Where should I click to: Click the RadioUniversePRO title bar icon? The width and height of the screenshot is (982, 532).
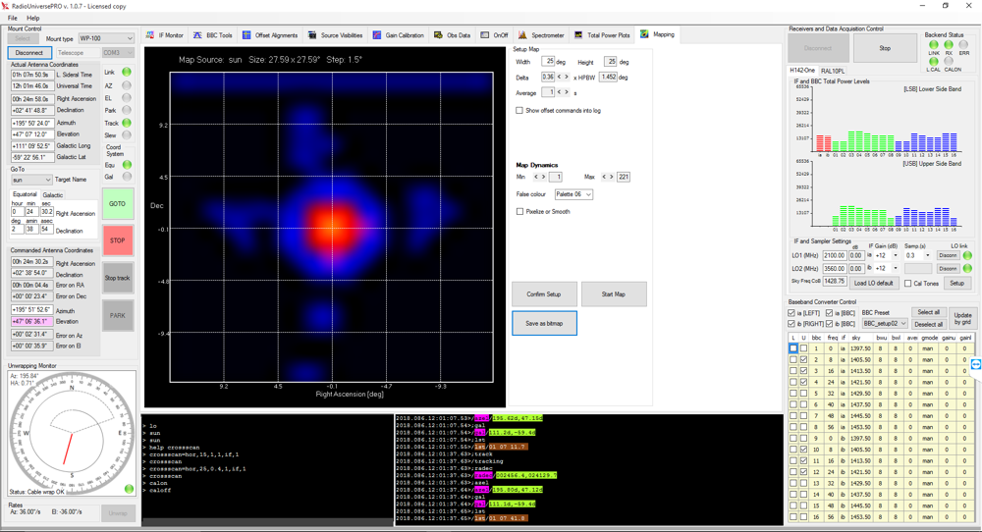(x=6, y=6)
